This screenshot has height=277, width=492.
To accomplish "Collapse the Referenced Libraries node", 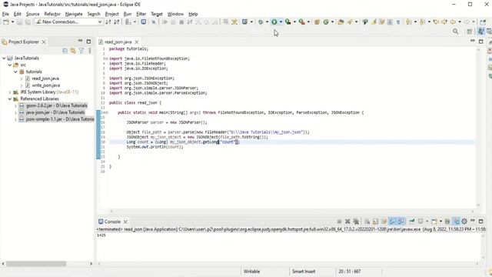I will 10,99.
